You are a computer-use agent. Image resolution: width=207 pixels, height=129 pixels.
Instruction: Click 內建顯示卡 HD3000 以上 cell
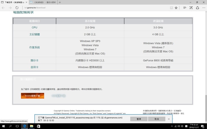point(90,60)
